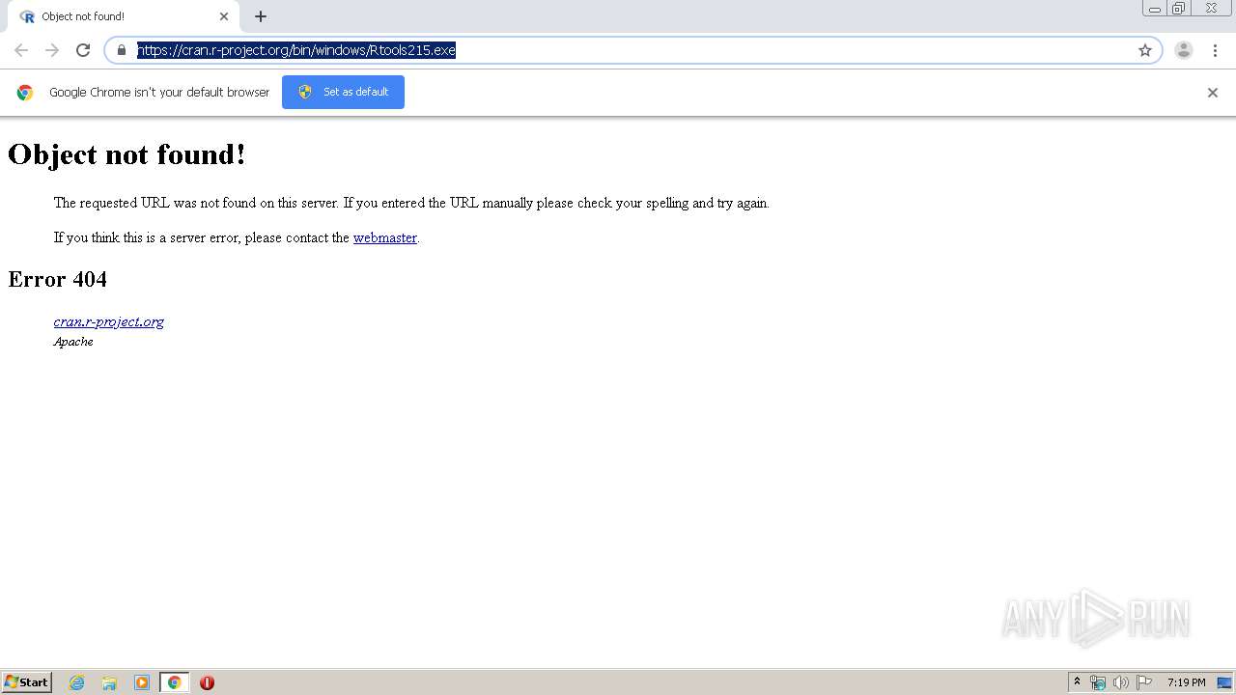This screenshot has height=695, width=1236.
Task: Close the 'Object not found!' tab
Action: [x=224, y=16]
